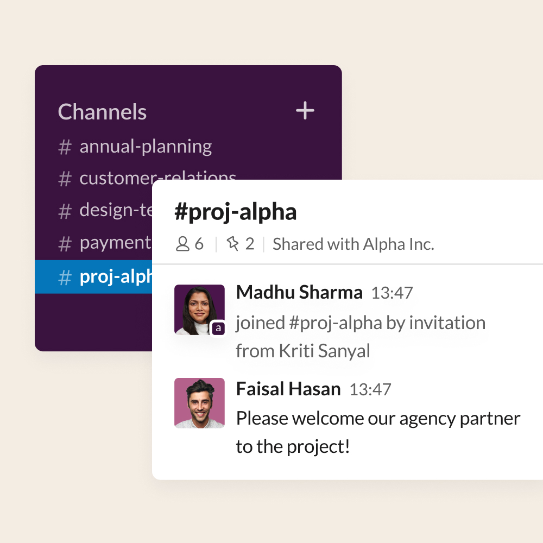Click Kriti Sanyal in the invitation message
Screen dimensions: 543x543
point(325,351)
